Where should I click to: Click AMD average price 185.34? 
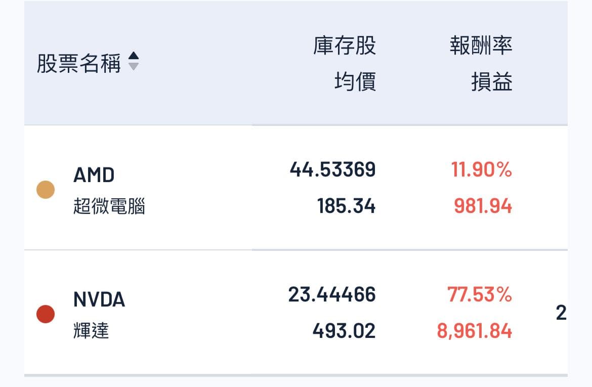(x=346, y=206)
